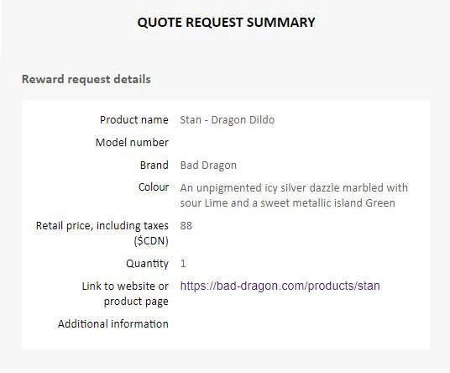The height and width of the screenshot is (373, 450).
Task: Click the Colour label
Action: pos(154,187)
